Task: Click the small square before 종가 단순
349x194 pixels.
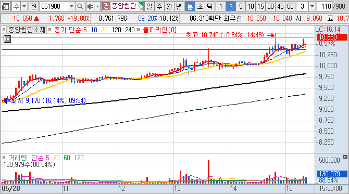Action: pos(49,30)
